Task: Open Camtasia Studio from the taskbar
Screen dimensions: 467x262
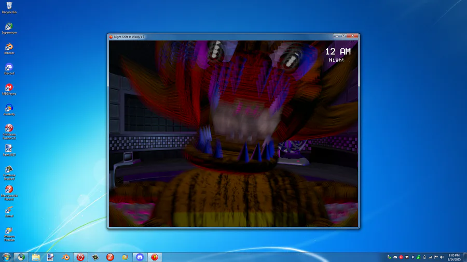Action: click(95, 257)
